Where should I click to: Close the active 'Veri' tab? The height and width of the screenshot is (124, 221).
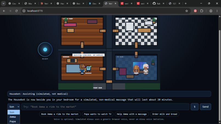pos(116,4)
